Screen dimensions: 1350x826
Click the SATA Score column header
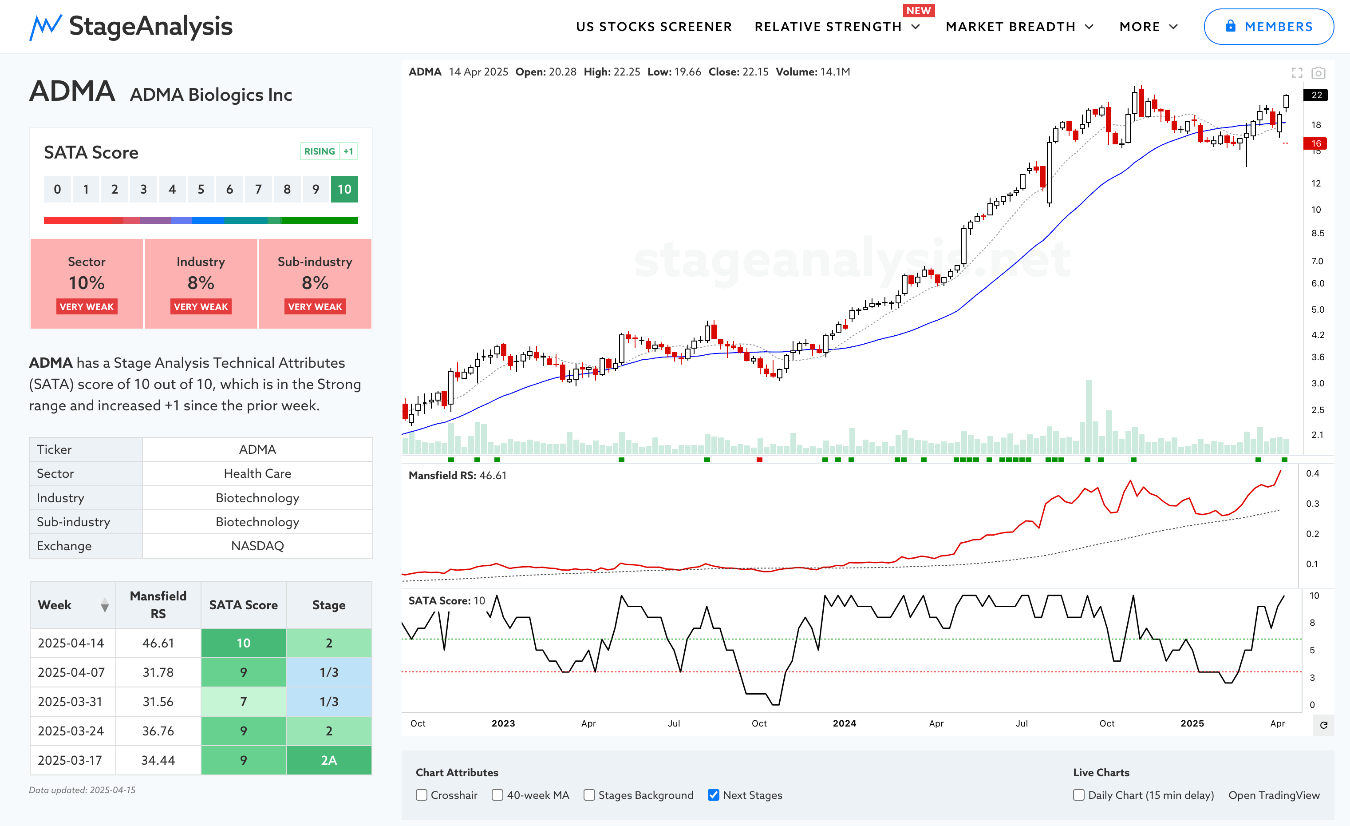click(x=243, y=604)
